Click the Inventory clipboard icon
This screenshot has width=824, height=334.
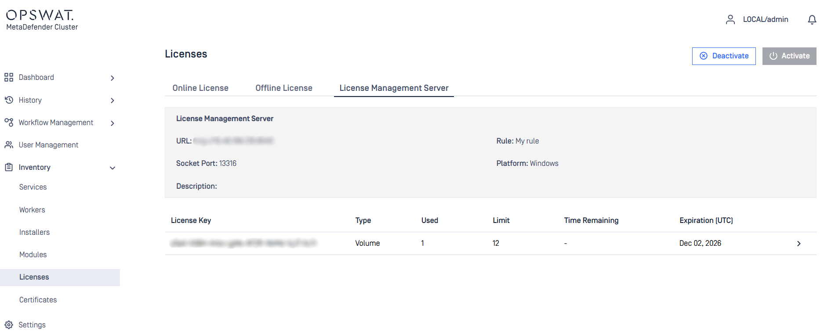coord(9,167)
